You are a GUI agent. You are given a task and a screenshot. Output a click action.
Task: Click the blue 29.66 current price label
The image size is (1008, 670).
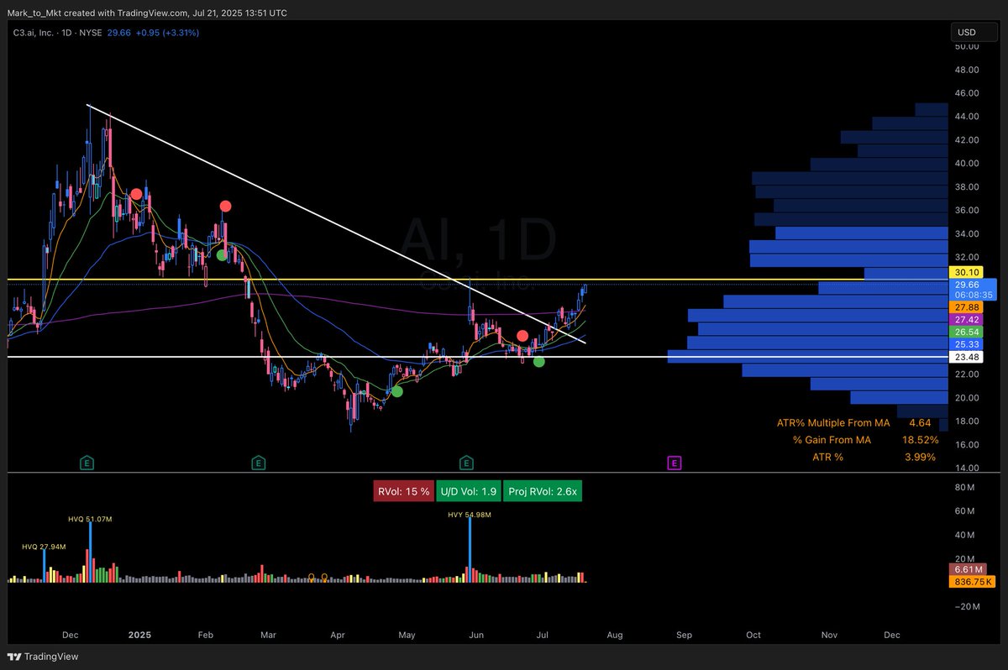tap(972, 290)
